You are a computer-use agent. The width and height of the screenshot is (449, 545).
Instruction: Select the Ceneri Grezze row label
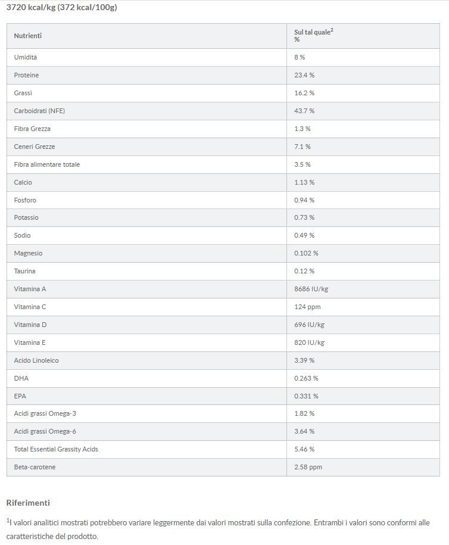[35, 147]
